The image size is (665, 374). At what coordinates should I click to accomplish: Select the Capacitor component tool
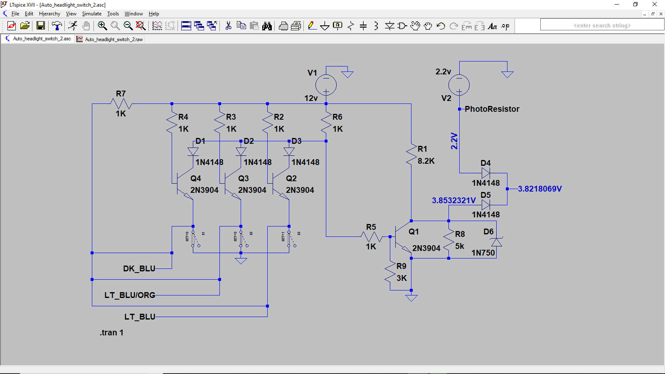coord(363,26)
